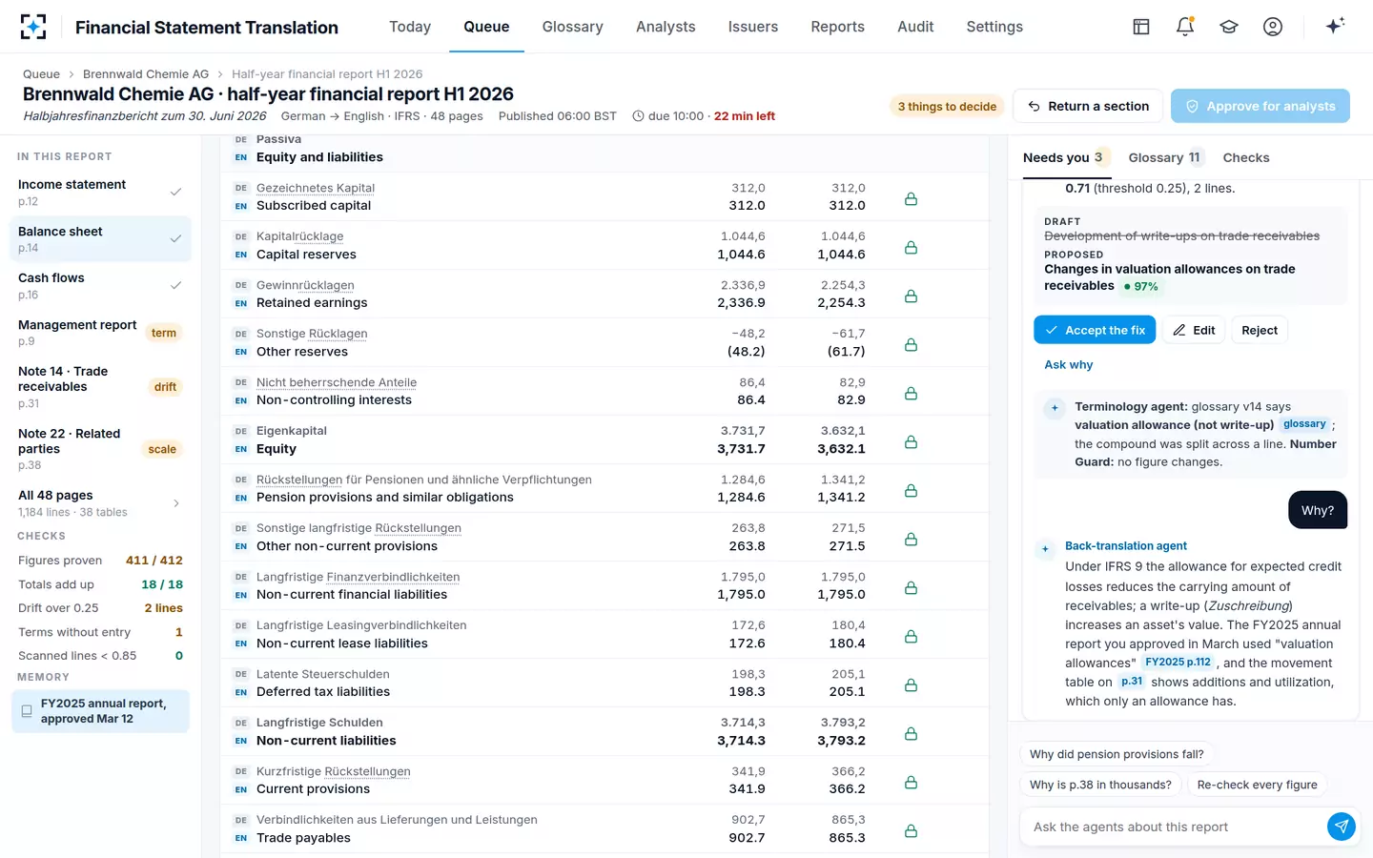This screenshot has height=858, width=1373.
Task: Click Ask why link
Action: tap(1068, 364)
